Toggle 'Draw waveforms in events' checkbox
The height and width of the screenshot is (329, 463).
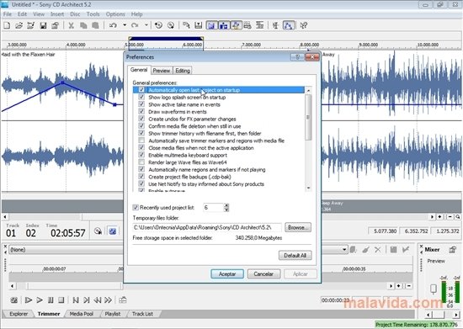click(x=141, y=111)
